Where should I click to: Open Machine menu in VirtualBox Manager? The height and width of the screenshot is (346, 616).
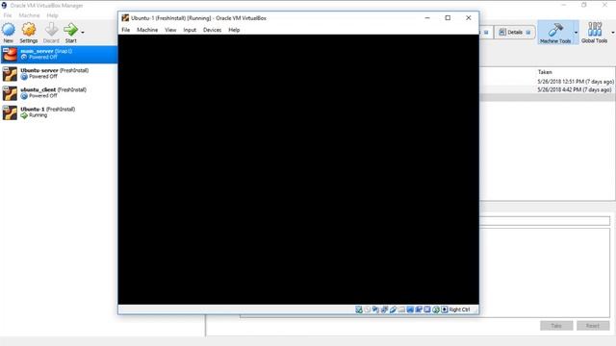(30, 15)
